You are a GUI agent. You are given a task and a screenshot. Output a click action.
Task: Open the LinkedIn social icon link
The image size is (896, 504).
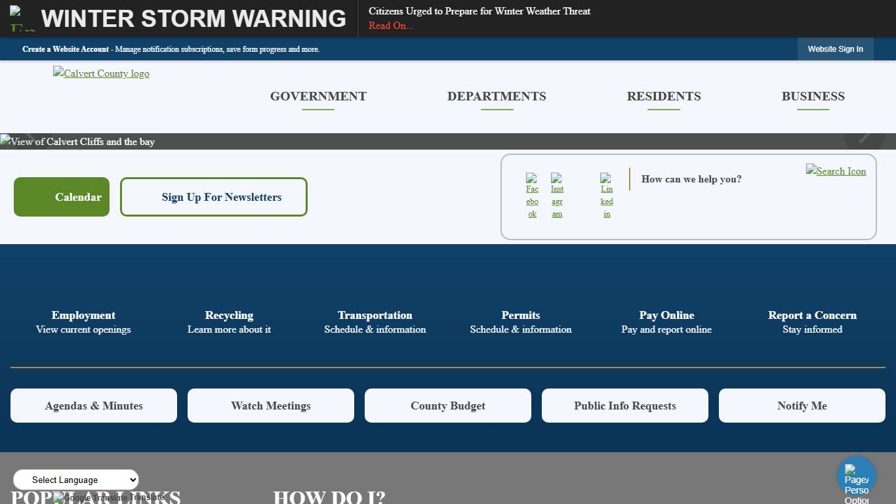tap(607, 196)
